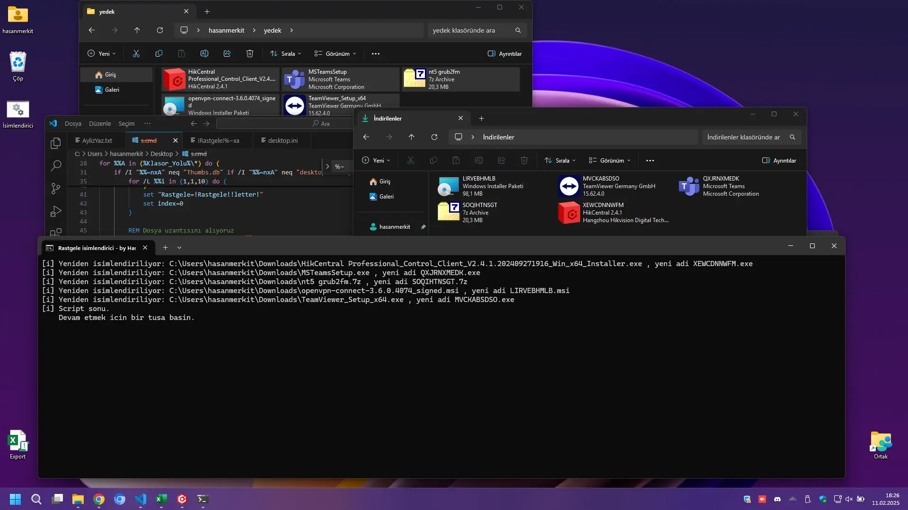Open Google Chrome from taskbar

point(99,499)
